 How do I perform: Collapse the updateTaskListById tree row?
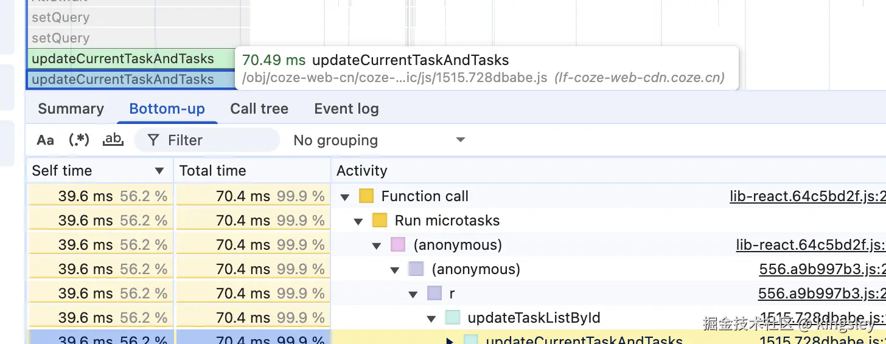[432, 318]
